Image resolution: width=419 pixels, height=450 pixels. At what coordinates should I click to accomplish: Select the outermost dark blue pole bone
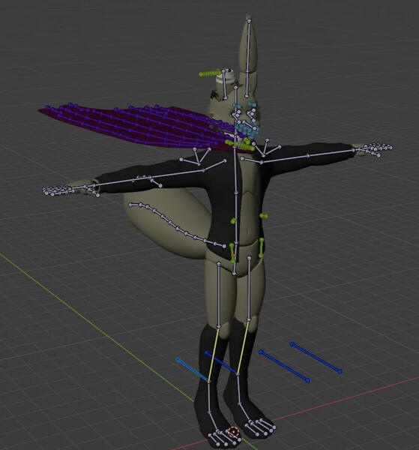[316, 358]
